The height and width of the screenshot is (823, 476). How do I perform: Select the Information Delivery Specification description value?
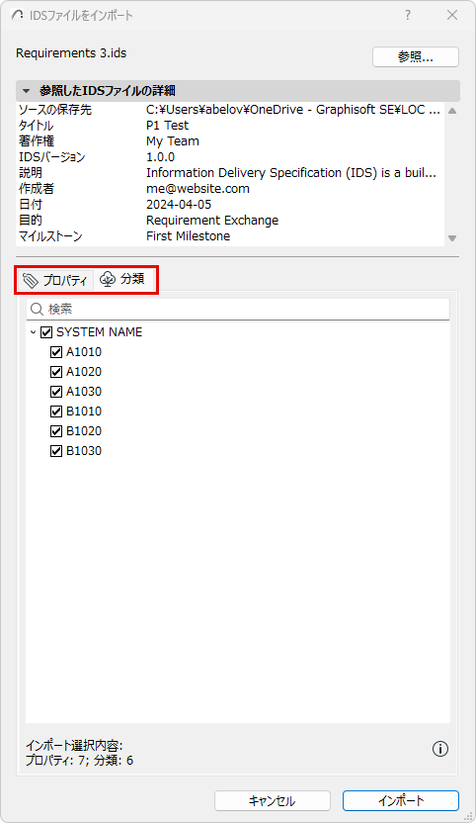[291, 173]
